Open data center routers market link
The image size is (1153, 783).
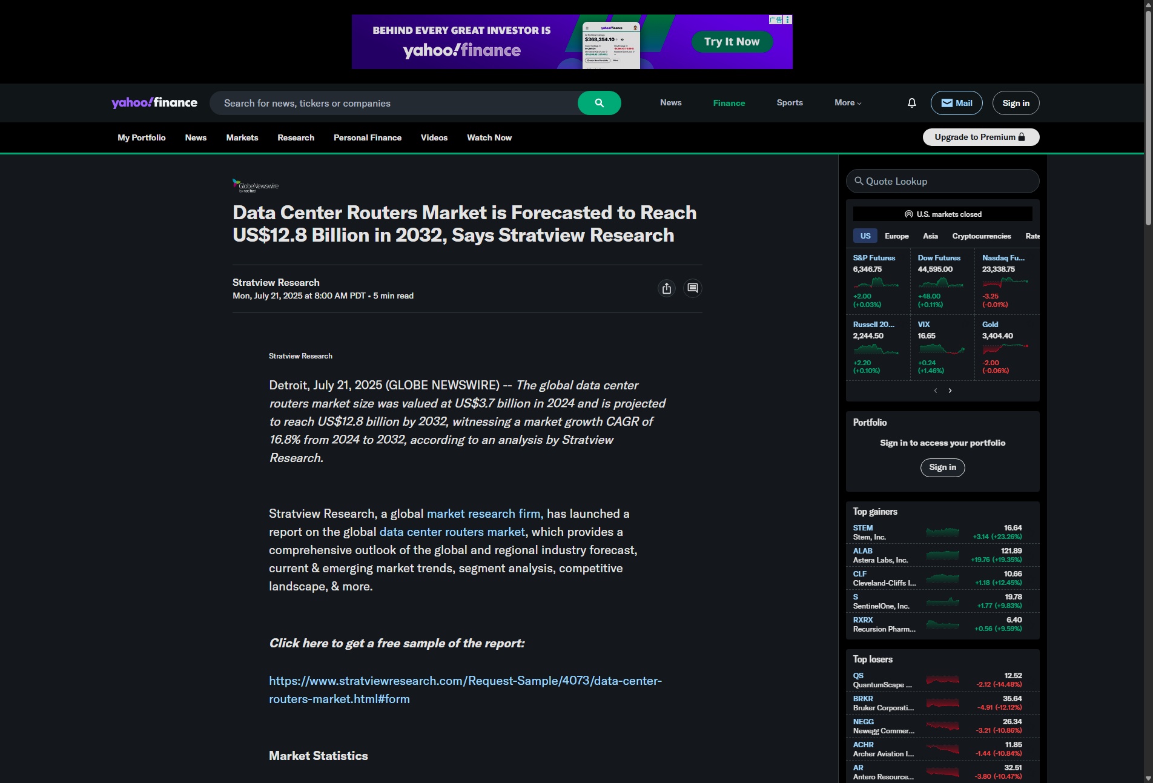point(452,532)
